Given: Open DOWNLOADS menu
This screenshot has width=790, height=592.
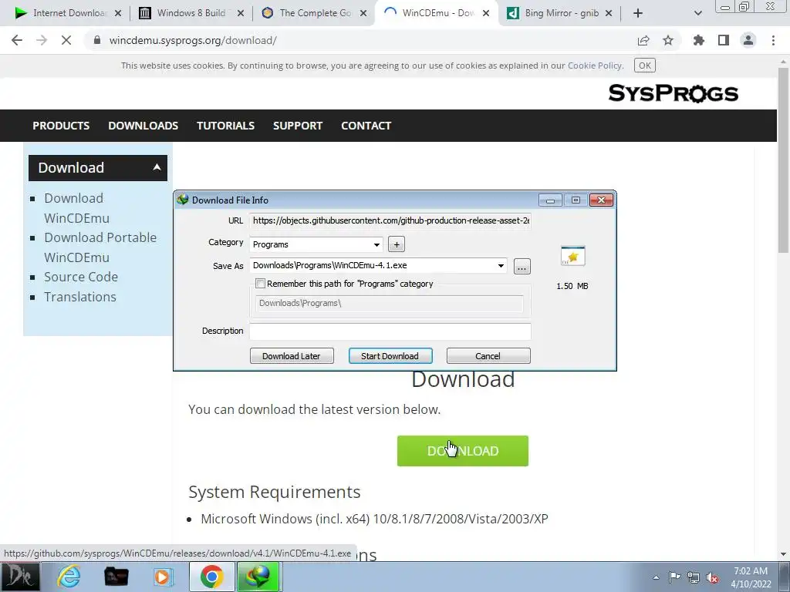Looking at the screenshot, I should pyautogui.click(x=143, y=126).
